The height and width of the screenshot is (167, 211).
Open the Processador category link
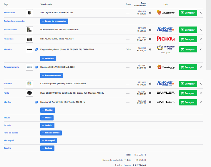[x=9, y=13]
